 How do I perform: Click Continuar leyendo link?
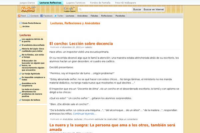[85, 114]
